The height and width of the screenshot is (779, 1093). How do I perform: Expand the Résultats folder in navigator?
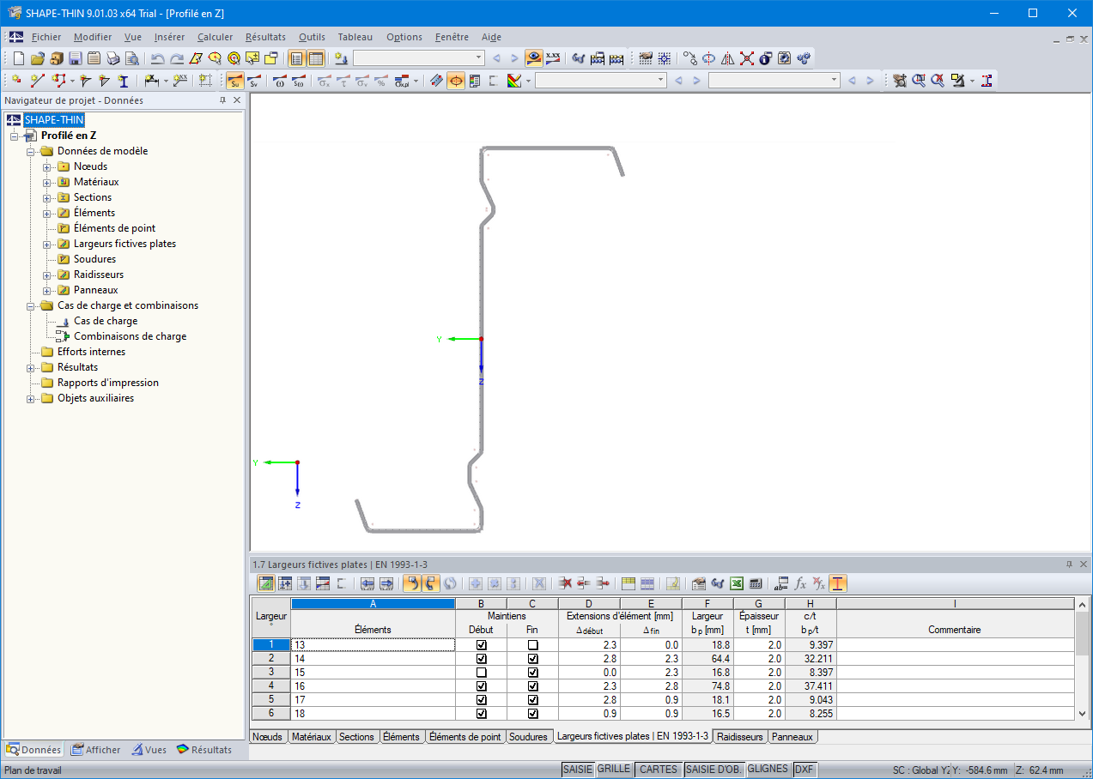31,367
